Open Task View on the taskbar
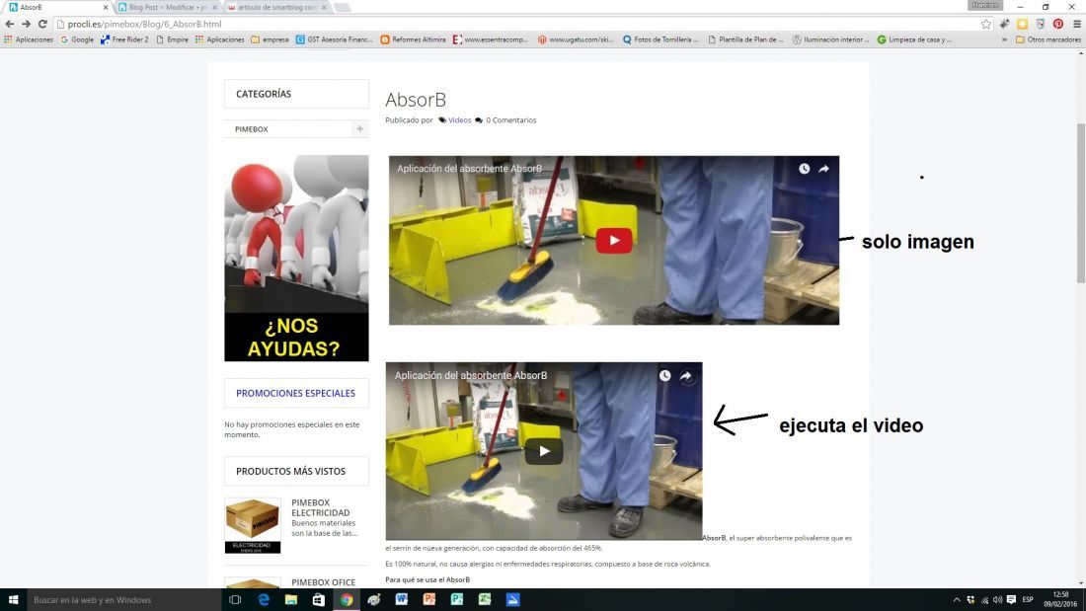Viewport: 1086px width, 611px height. [x=235, y=600]
